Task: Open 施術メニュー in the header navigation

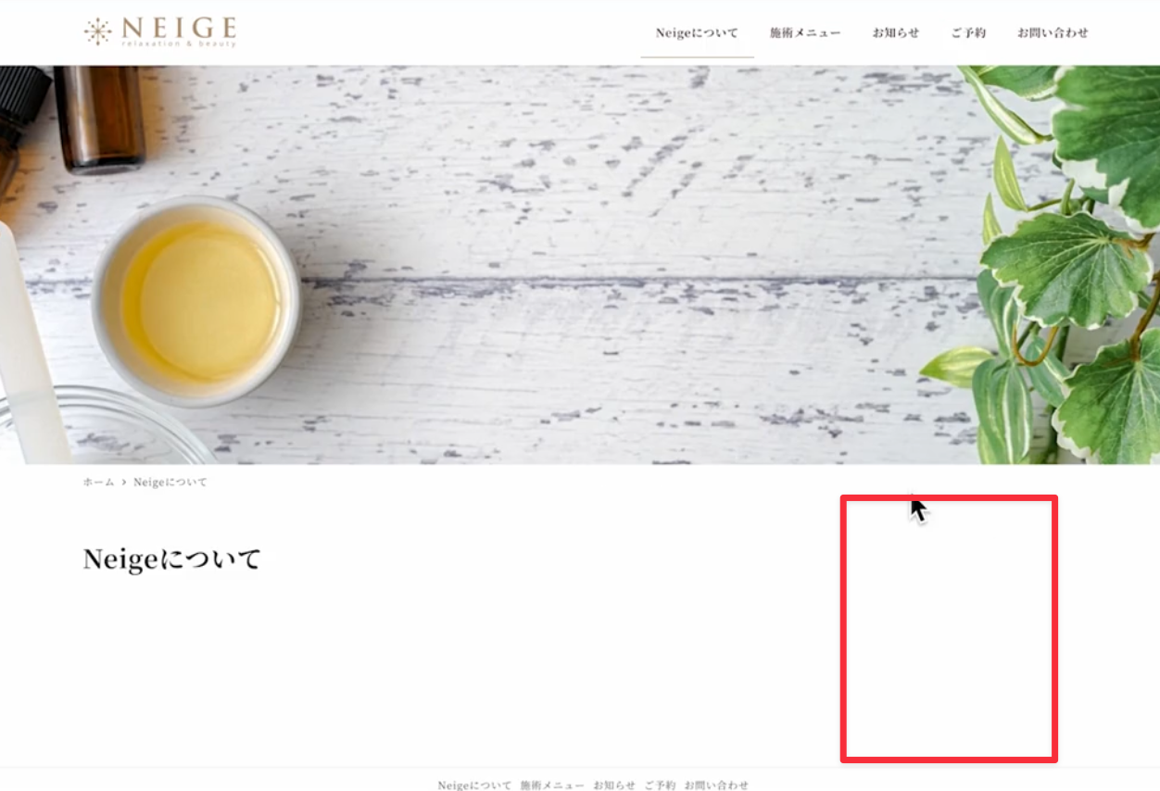Action: point(805,32)
